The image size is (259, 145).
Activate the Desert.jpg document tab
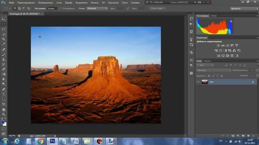[x=25, y=14]
